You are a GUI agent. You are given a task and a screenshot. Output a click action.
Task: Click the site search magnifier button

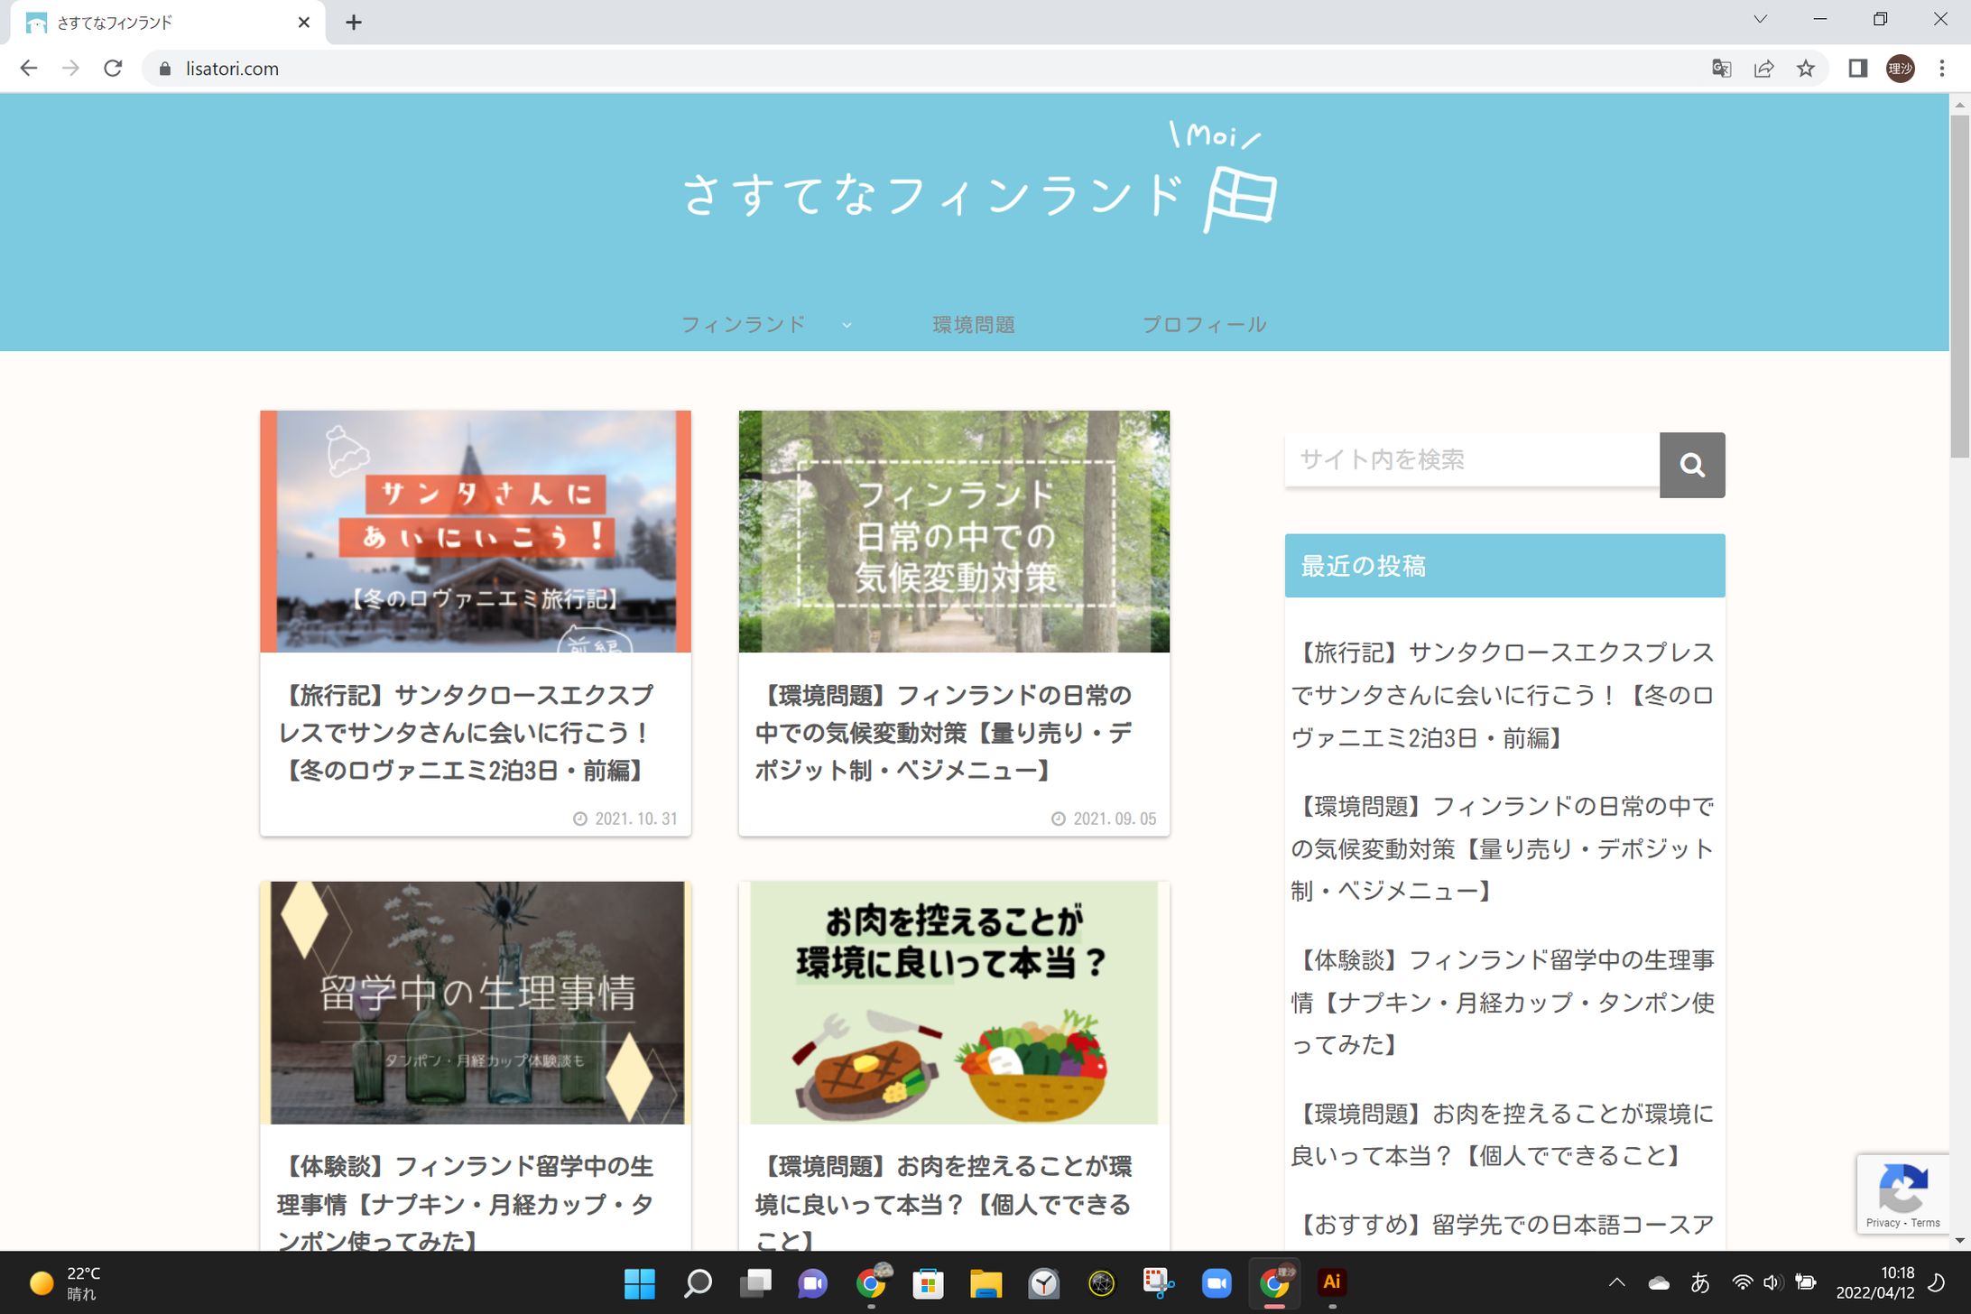click(x=1691, y=465)
